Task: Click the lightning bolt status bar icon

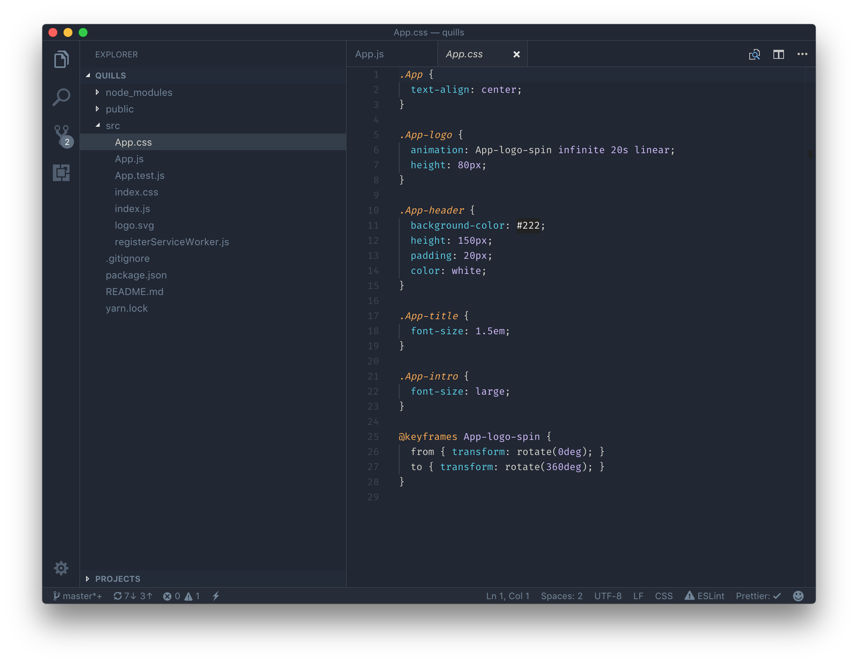Action: pos(216,596)
